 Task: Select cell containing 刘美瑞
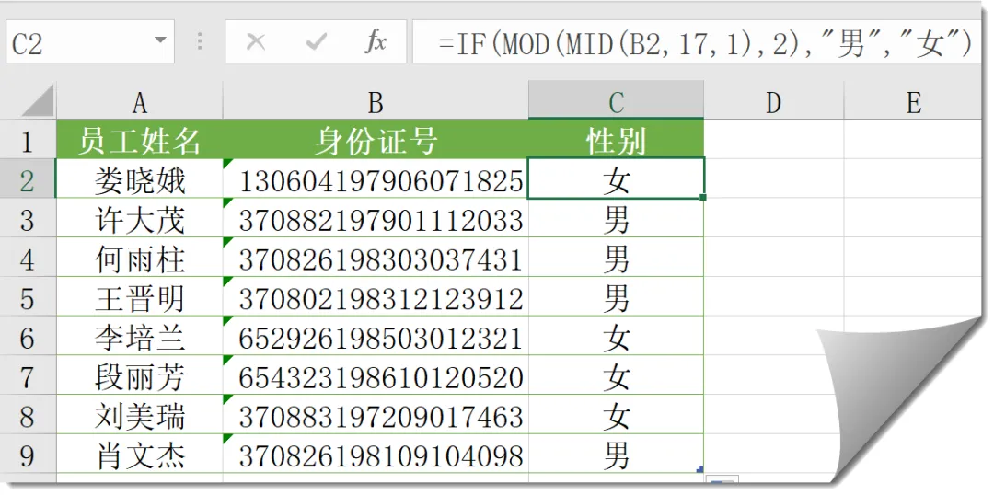(140, 415)
